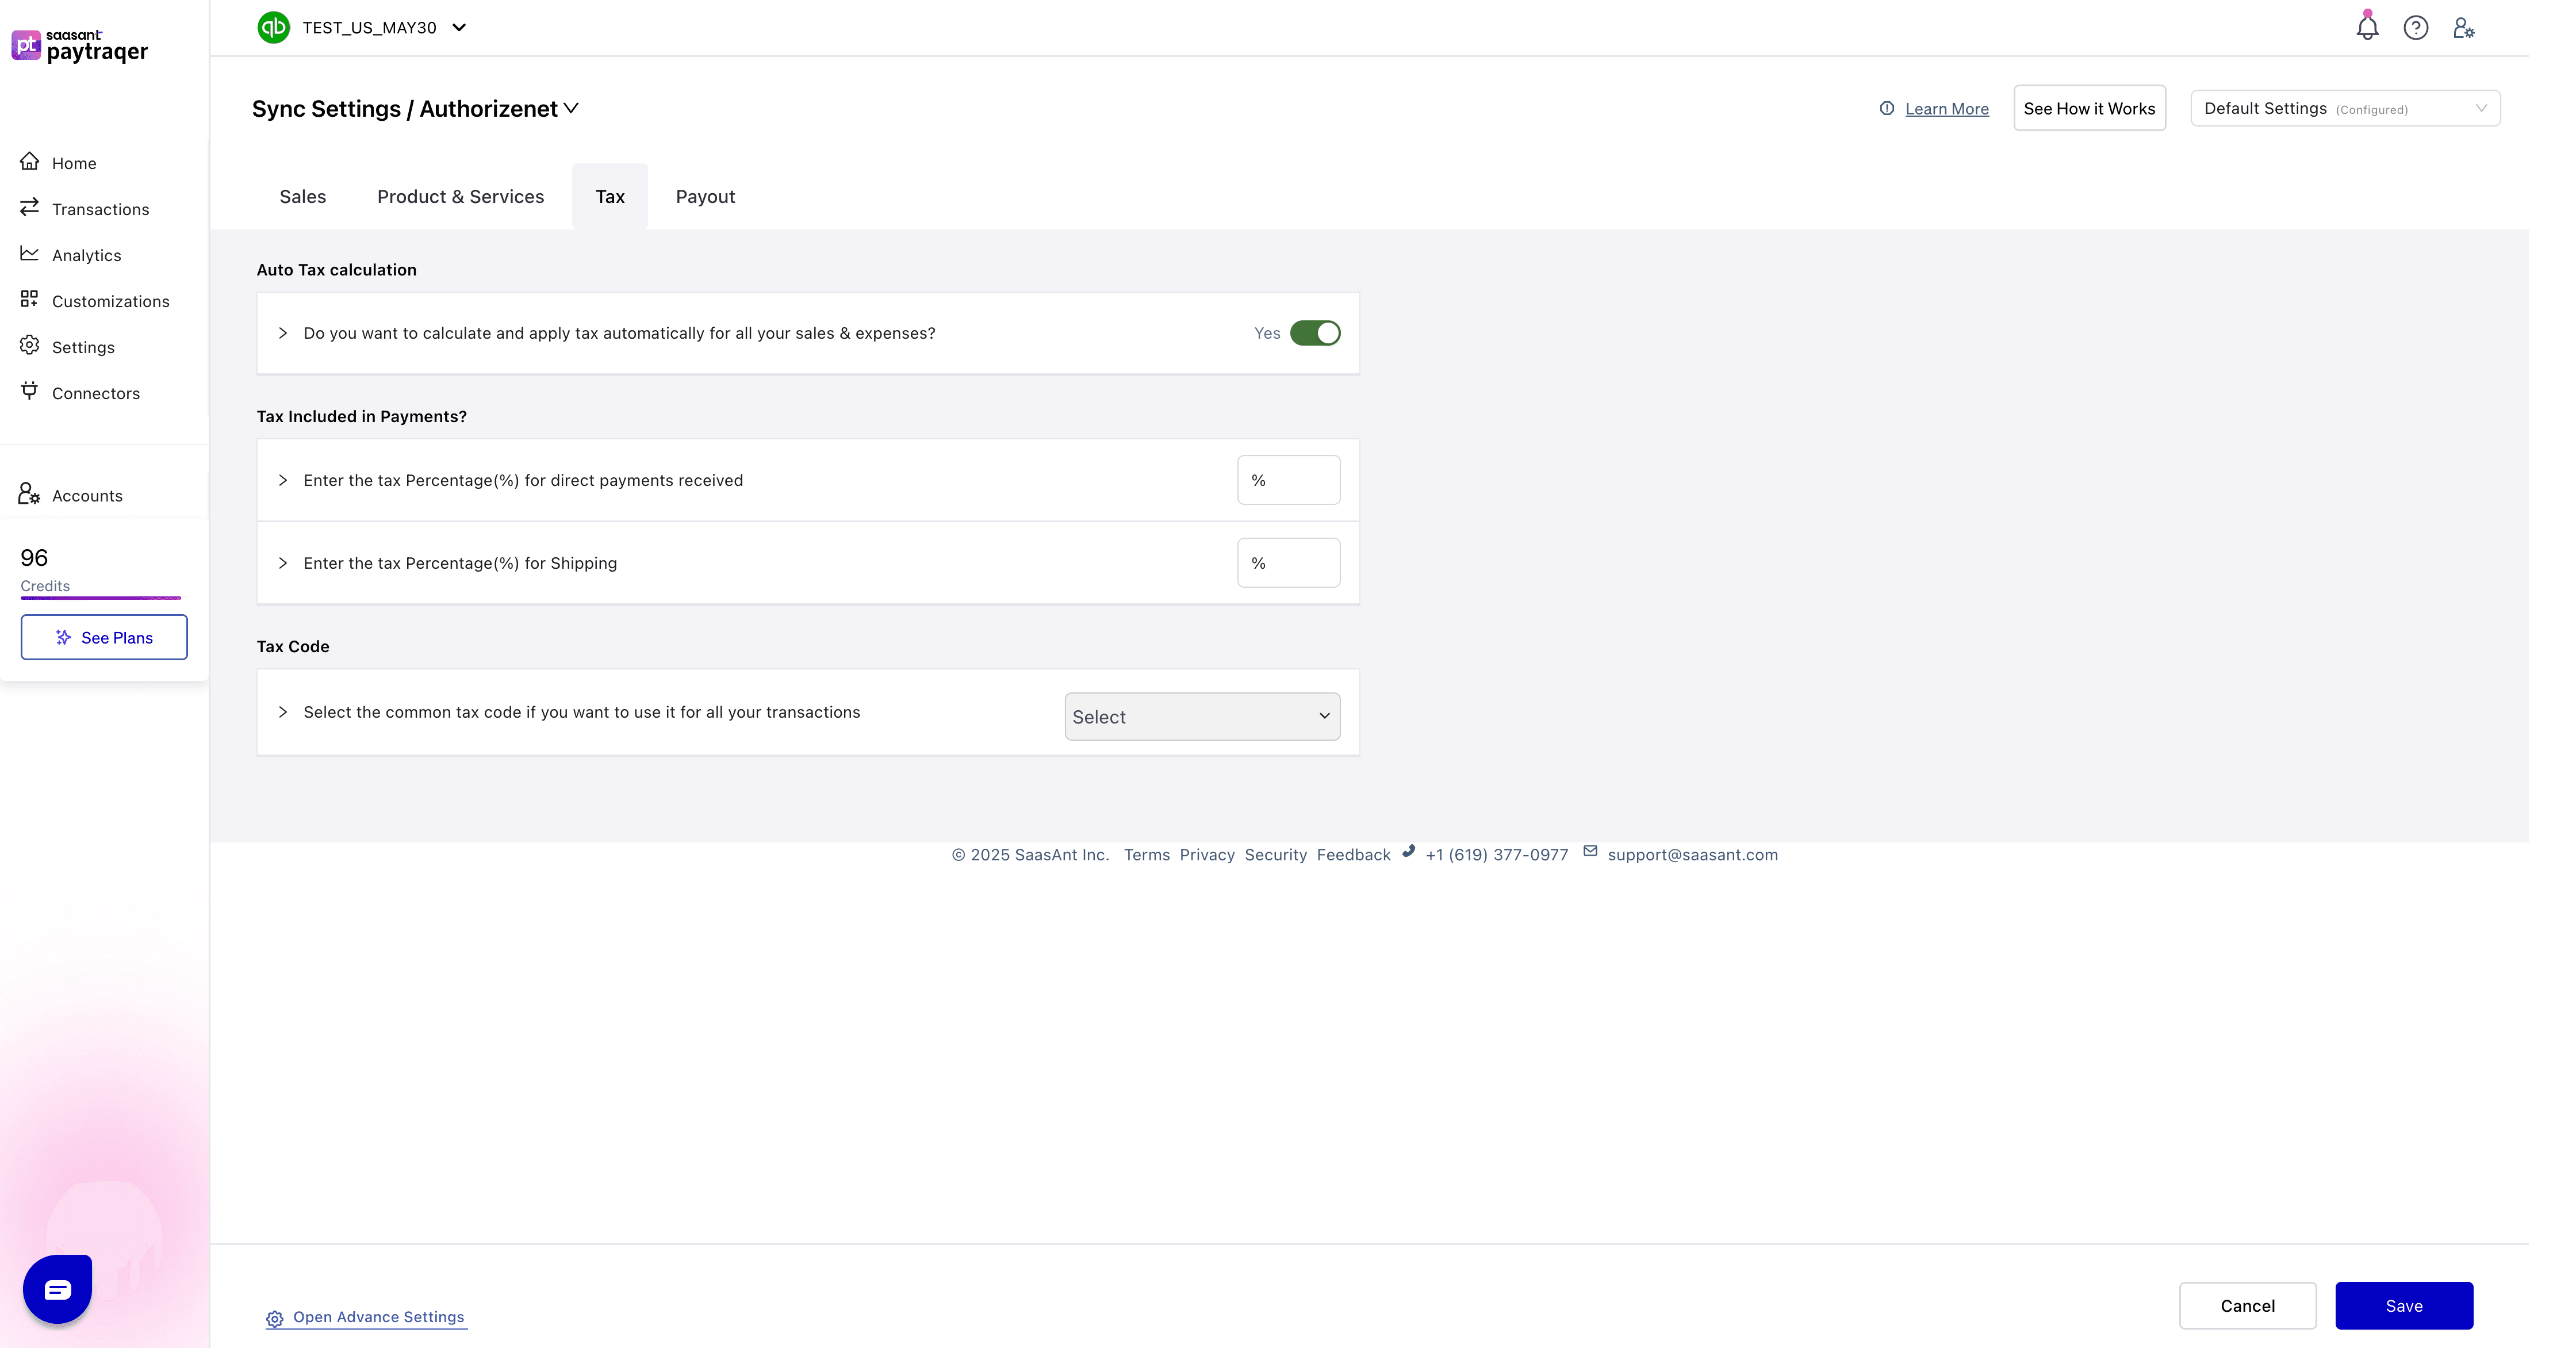Switch to the Product & Services tab
This screenshot has height=1348, width=2576.
coord(460,196)
